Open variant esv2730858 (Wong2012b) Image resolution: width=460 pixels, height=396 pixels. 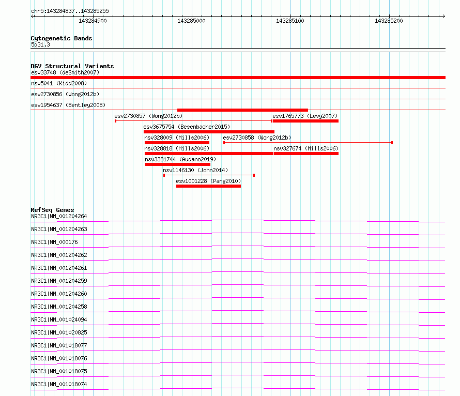click(257, 138)
